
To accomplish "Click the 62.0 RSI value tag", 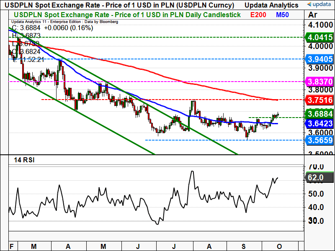I will click(318, 177).
